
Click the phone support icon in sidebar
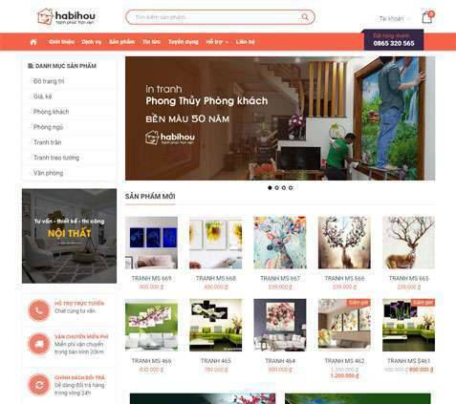(x=38, y=310)
